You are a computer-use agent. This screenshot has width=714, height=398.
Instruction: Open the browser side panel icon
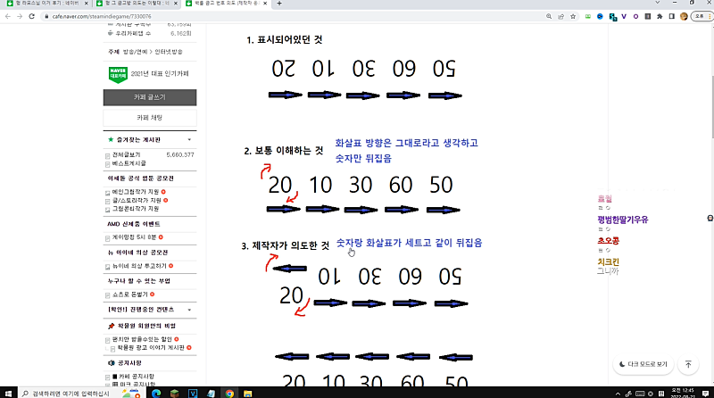click(672, 16)
